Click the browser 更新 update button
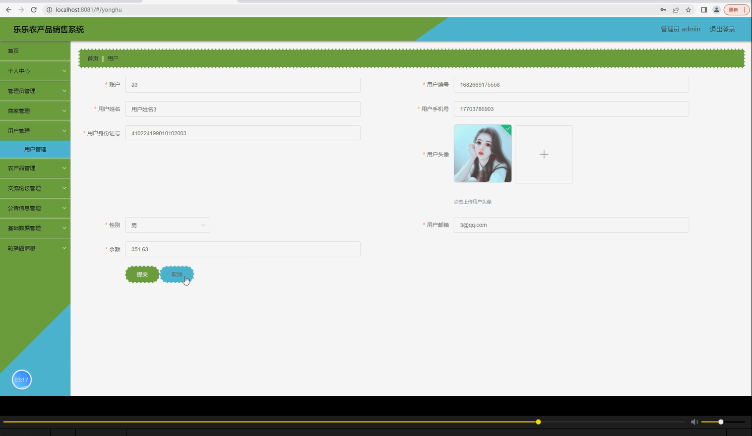The width and height of the screenshot is (752, 436). tap(736, 9)
